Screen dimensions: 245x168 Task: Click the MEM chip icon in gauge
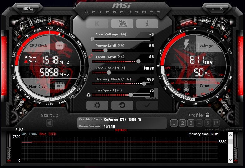point(60,86)
